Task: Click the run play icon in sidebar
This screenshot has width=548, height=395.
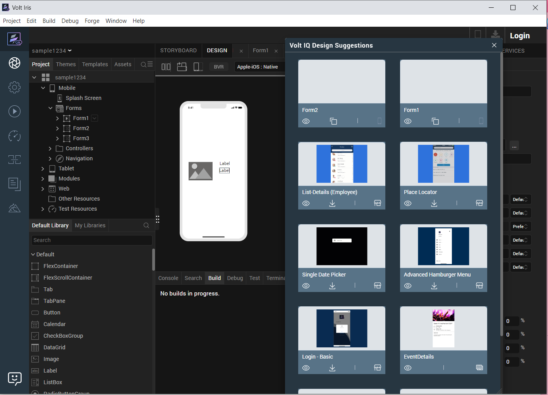Action: 15,112
